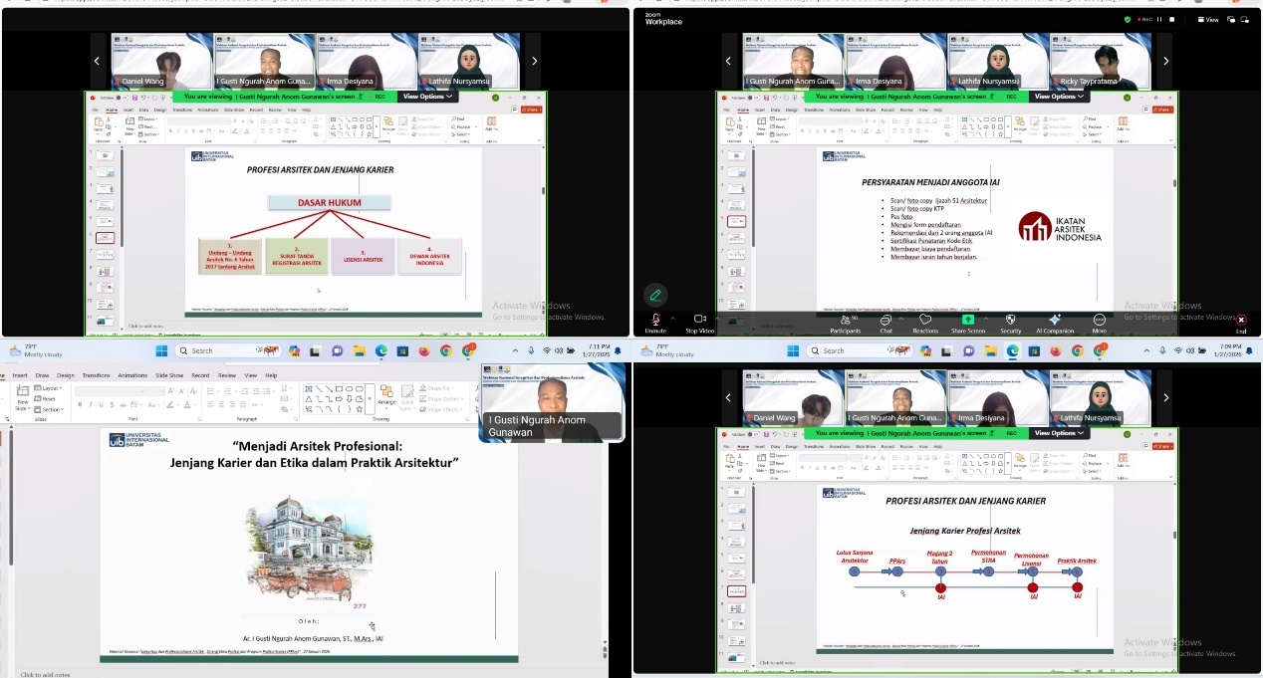Open the View menu in Zoom Workplace header
This screenshot has height=678, width=1263.
1208,19
